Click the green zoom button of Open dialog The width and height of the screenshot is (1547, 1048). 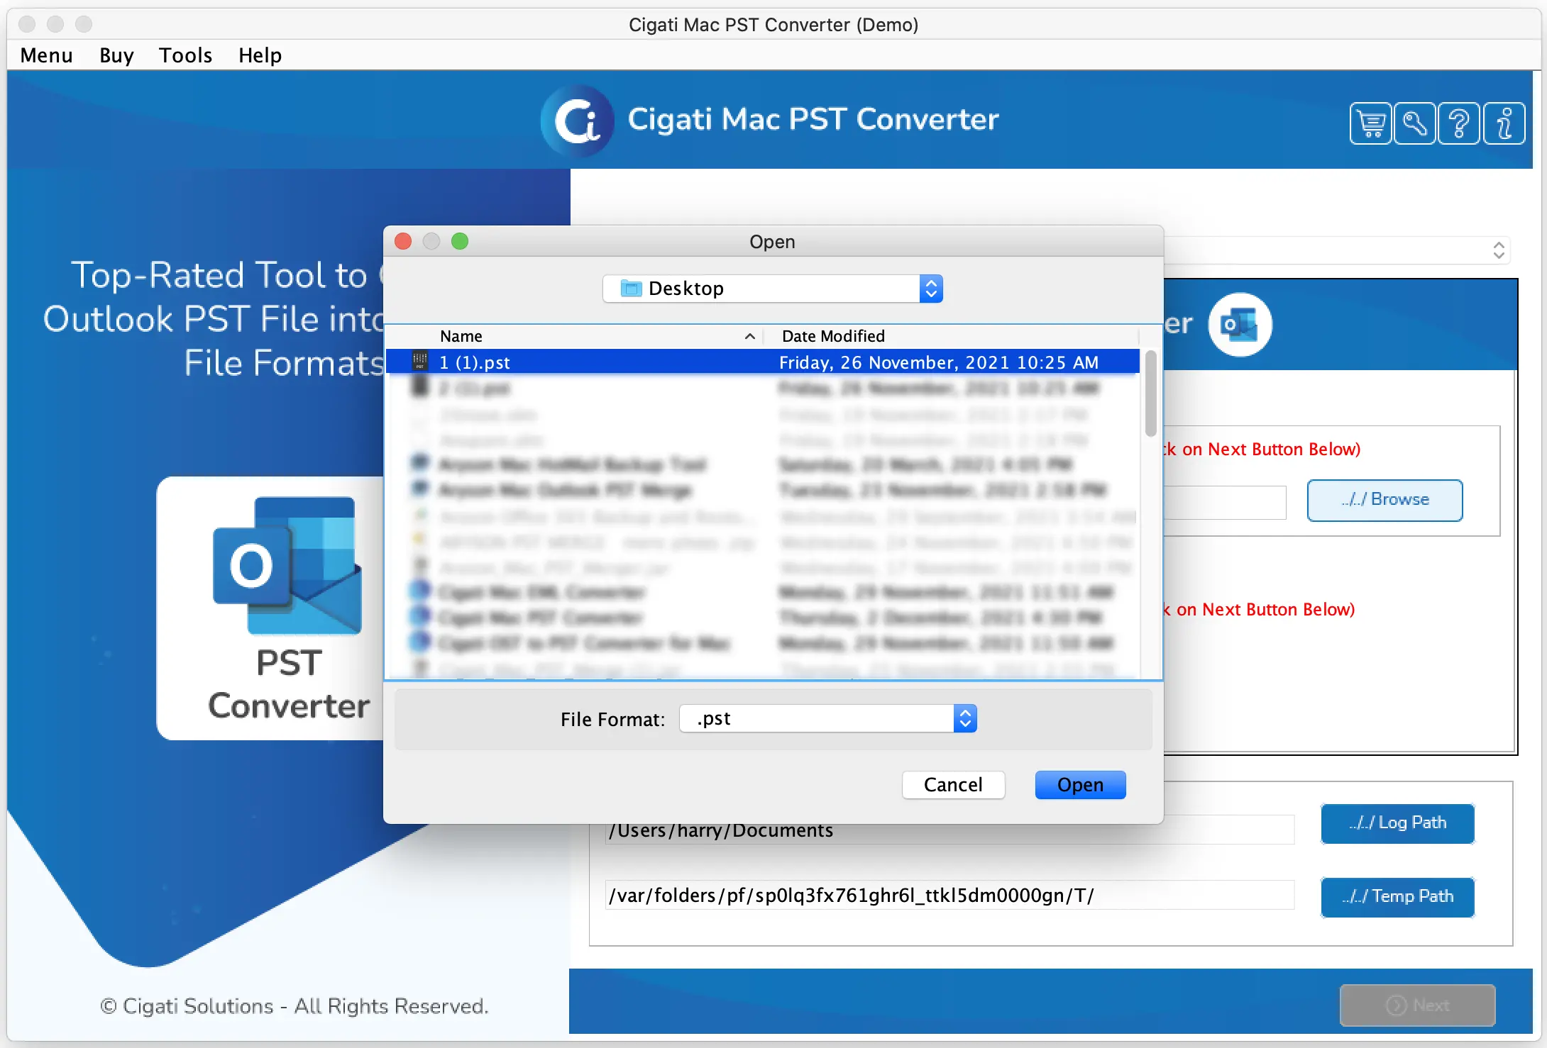tap(460, 242)
